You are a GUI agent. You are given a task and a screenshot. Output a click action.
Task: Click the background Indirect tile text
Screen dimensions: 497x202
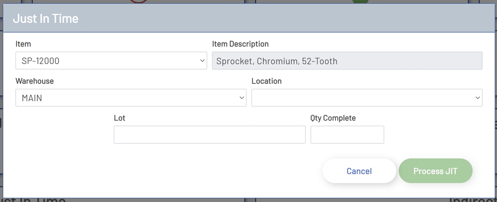coord(472,200)
